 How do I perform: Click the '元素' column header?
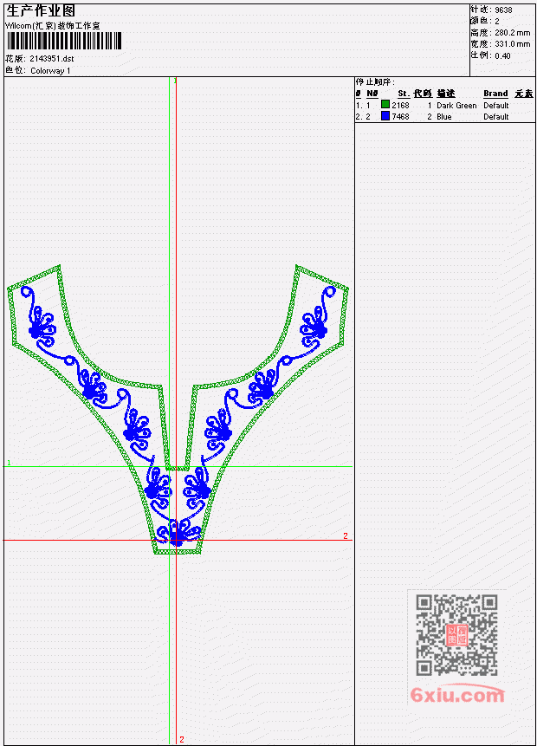524,94
